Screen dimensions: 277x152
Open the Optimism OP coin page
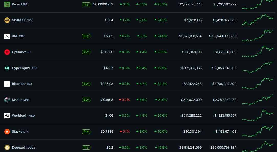[x=22, y=52]
